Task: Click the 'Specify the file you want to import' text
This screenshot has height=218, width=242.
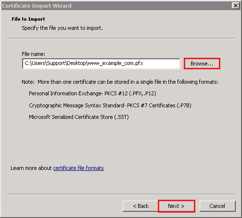Action: click(62, 28)
